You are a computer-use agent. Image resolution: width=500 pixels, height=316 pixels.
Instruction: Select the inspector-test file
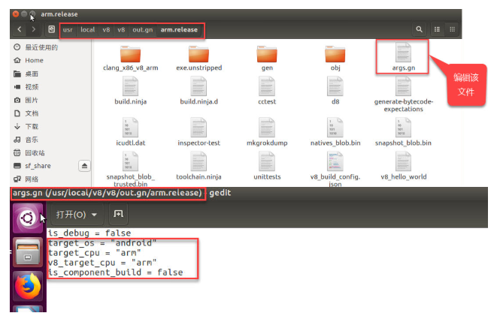(198, 132)
